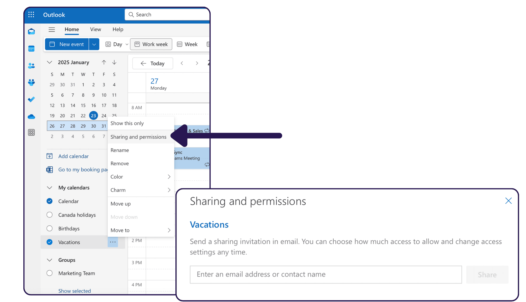Toggle the hamburger navigation pane icon
526x302 pixels.
[52, 30]
